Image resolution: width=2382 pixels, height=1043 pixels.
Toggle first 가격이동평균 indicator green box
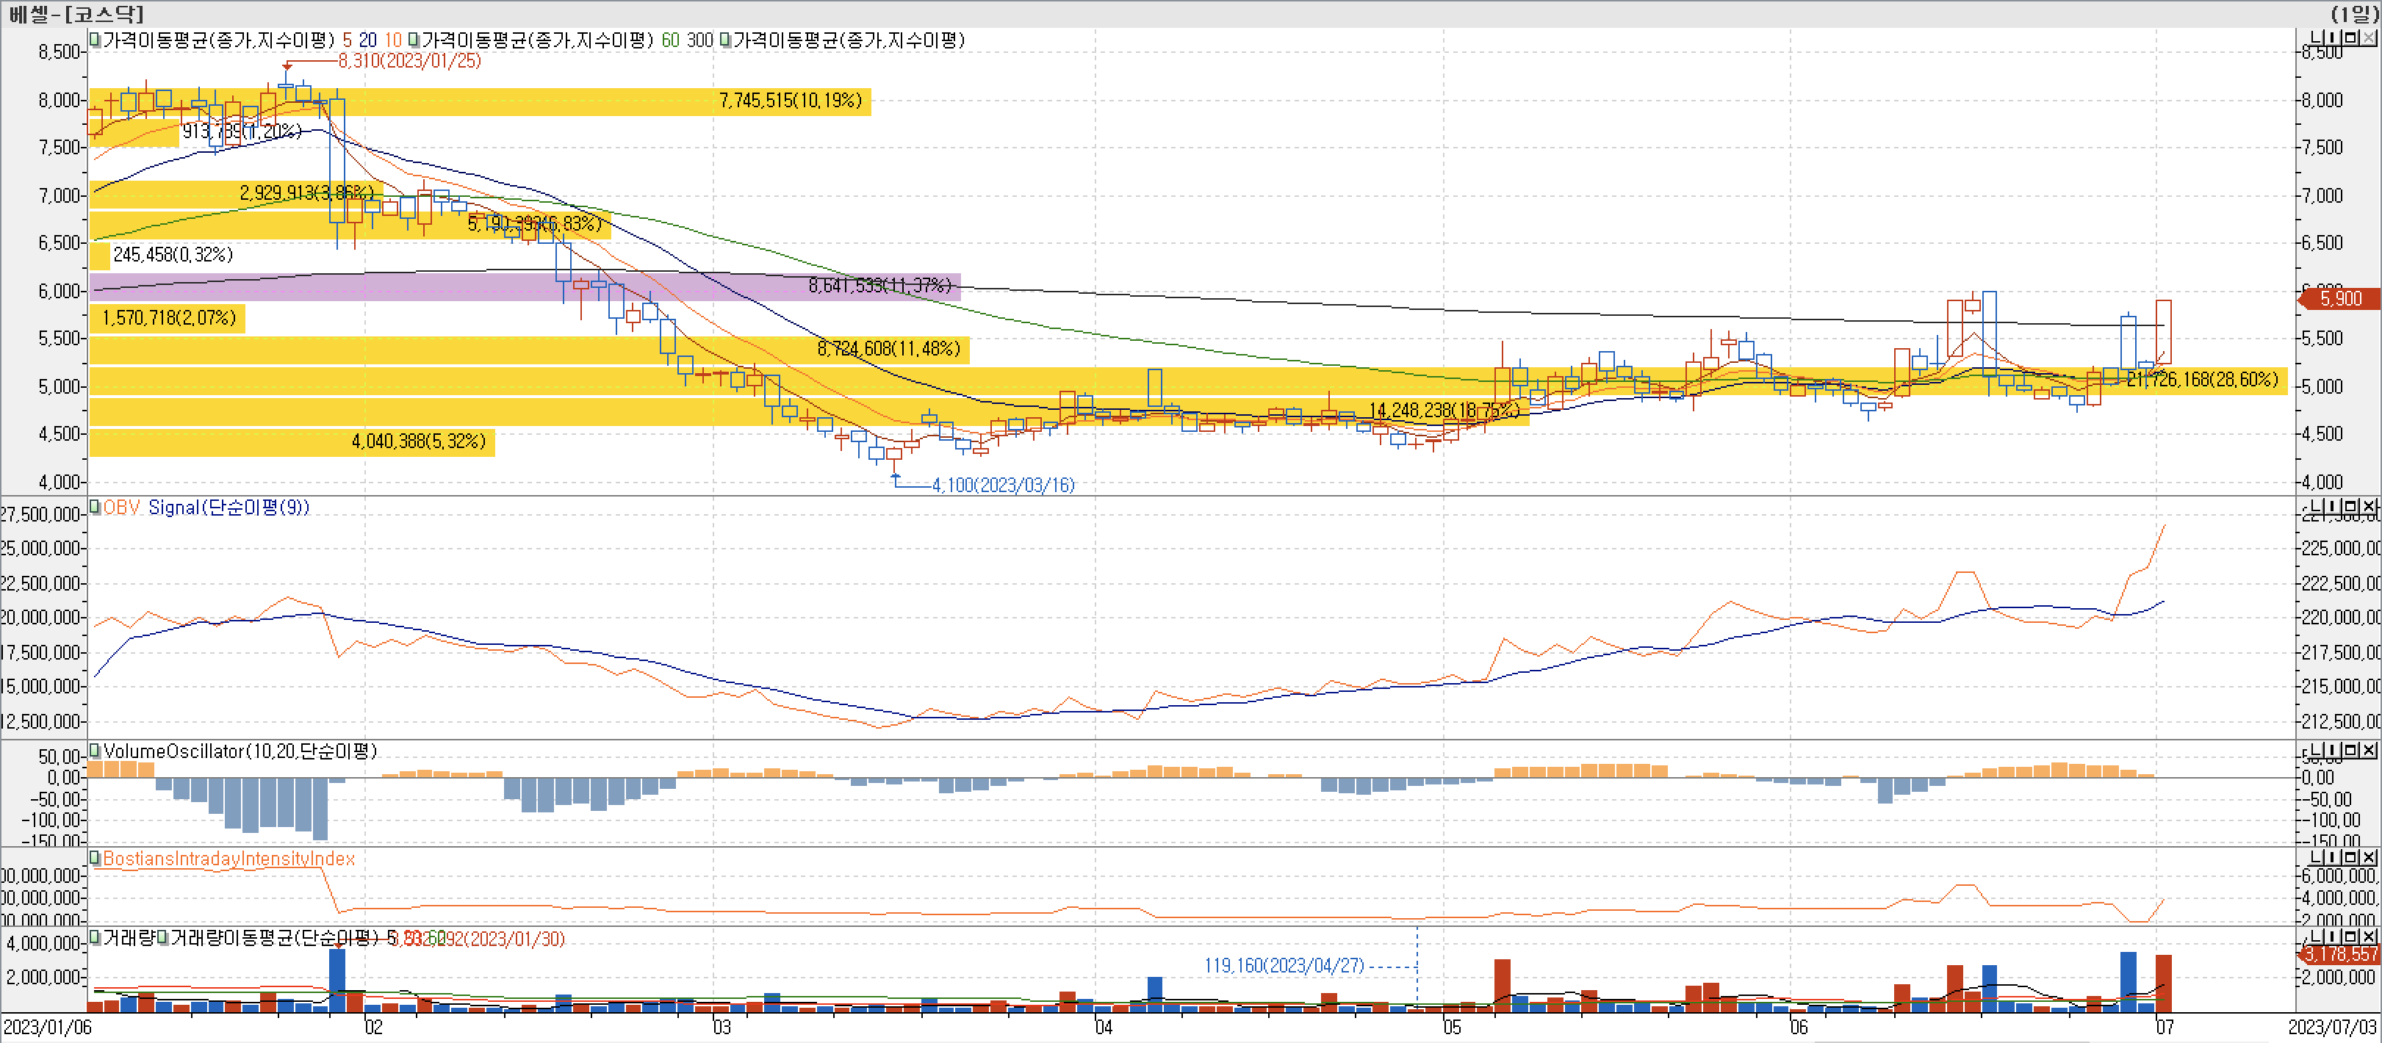tap(94, 40)
